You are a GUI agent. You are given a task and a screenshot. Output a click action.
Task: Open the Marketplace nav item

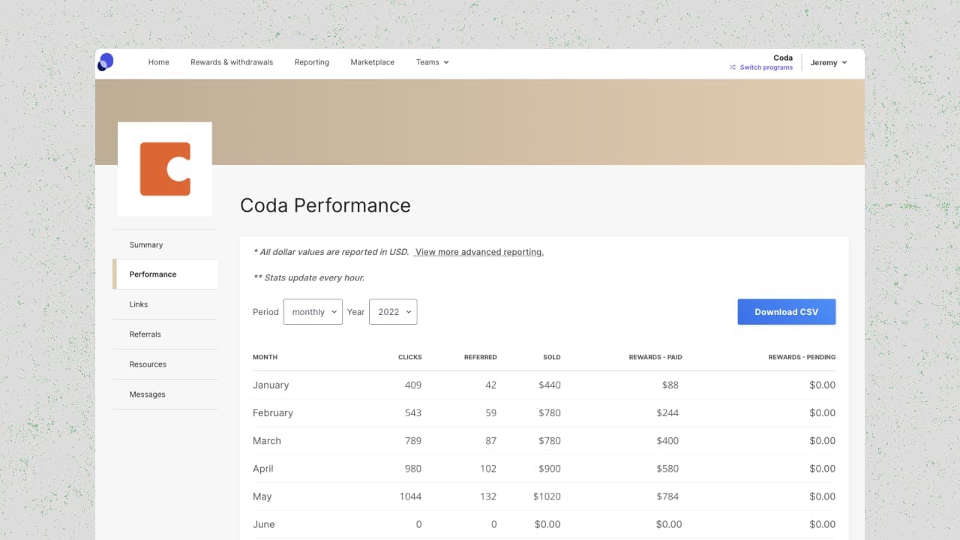coord(373,62)
